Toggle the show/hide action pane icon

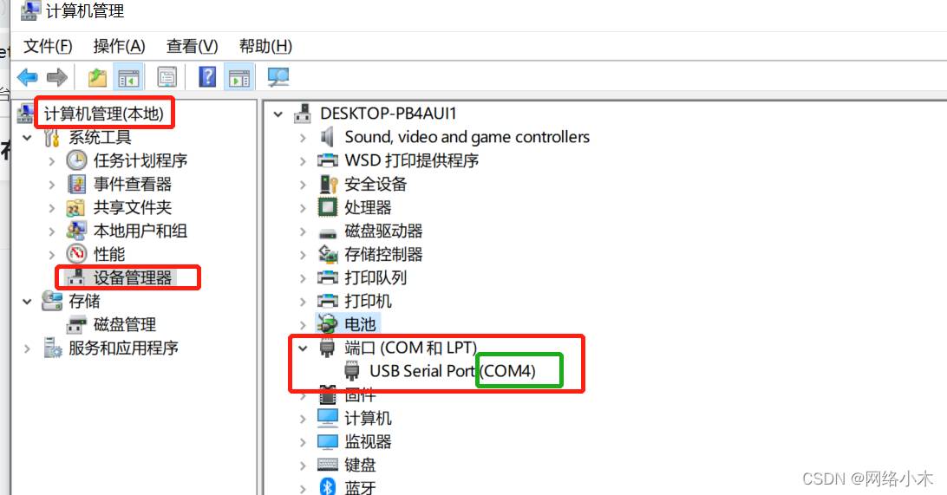(238, 77)
